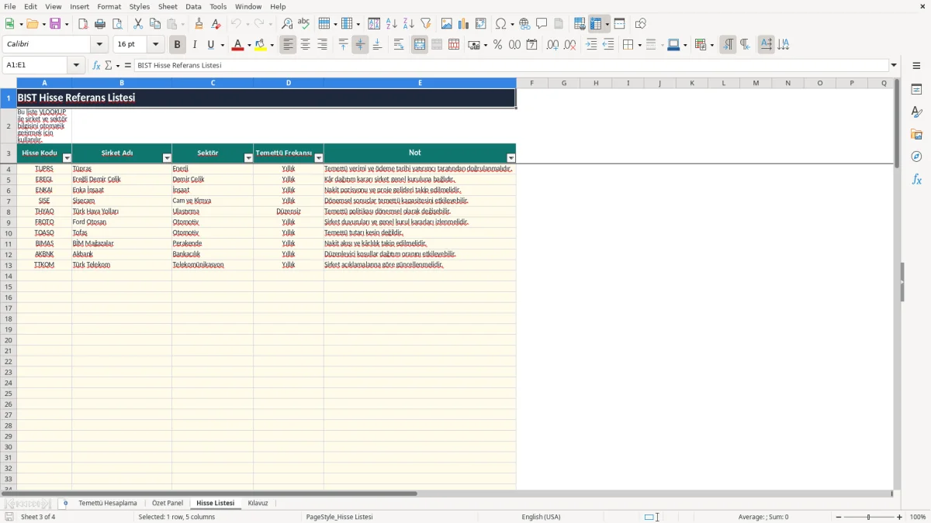
Task: Clear direct formatting
Action: [x=216, y=24]
